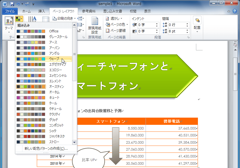
Task: Choose the オータム color scheme
Action: tap(44, 92)
